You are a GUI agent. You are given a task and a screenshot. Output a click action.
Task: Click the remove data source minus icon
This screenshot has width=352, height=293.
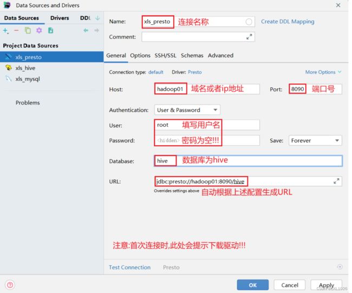[16, 31]
